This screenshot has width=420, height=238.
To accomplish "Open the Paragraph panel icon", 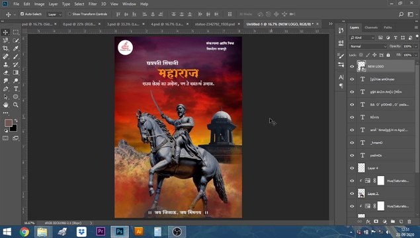I will pyautogui.click(x=341, y=86).
